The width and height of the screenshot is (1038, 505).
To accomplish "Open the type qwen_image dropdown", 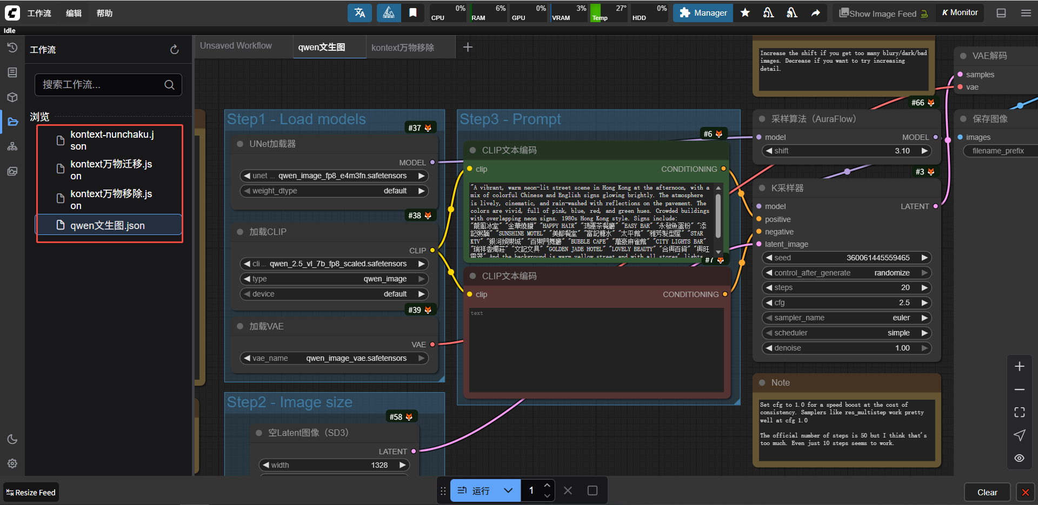I will (334, 279).
